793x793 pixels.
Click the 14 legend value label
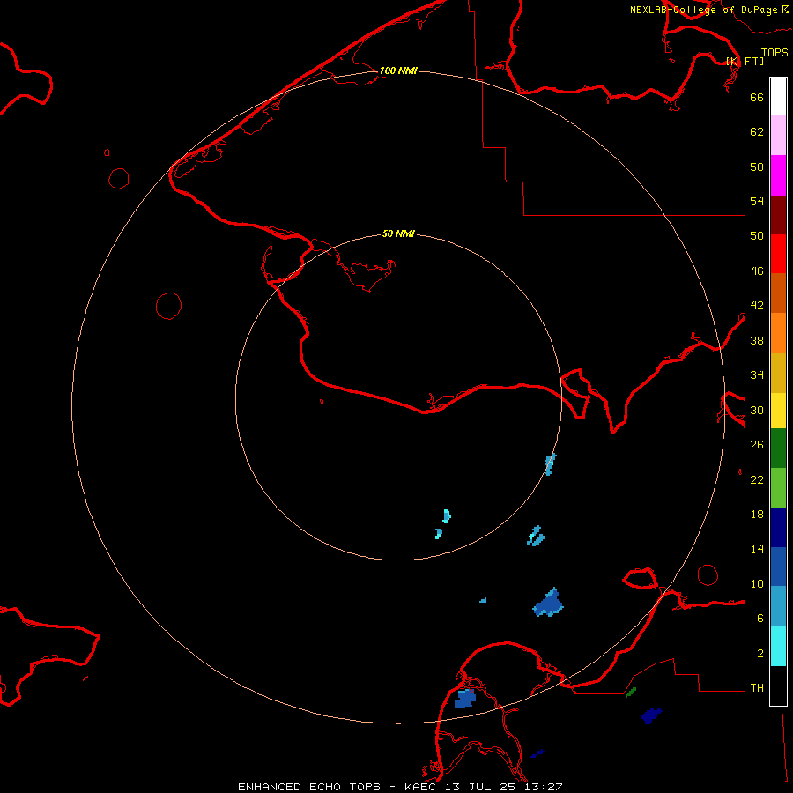click(x=757, y=549)
